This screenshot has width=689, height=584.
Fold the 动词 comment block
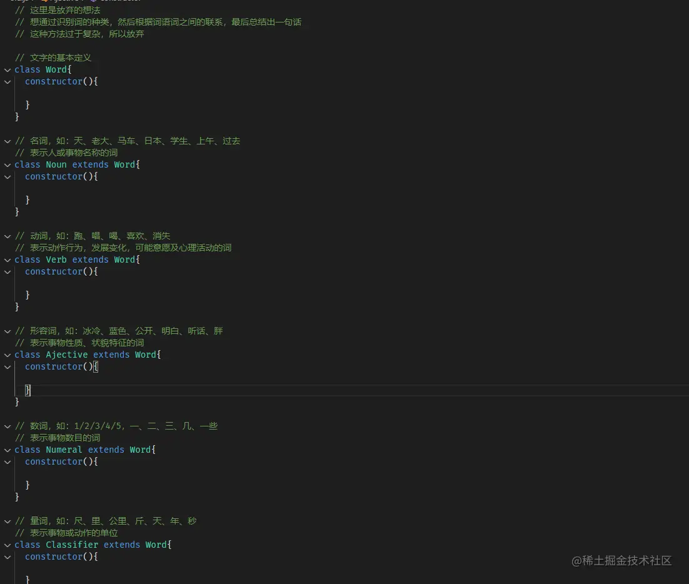click(x=8, y=236)
